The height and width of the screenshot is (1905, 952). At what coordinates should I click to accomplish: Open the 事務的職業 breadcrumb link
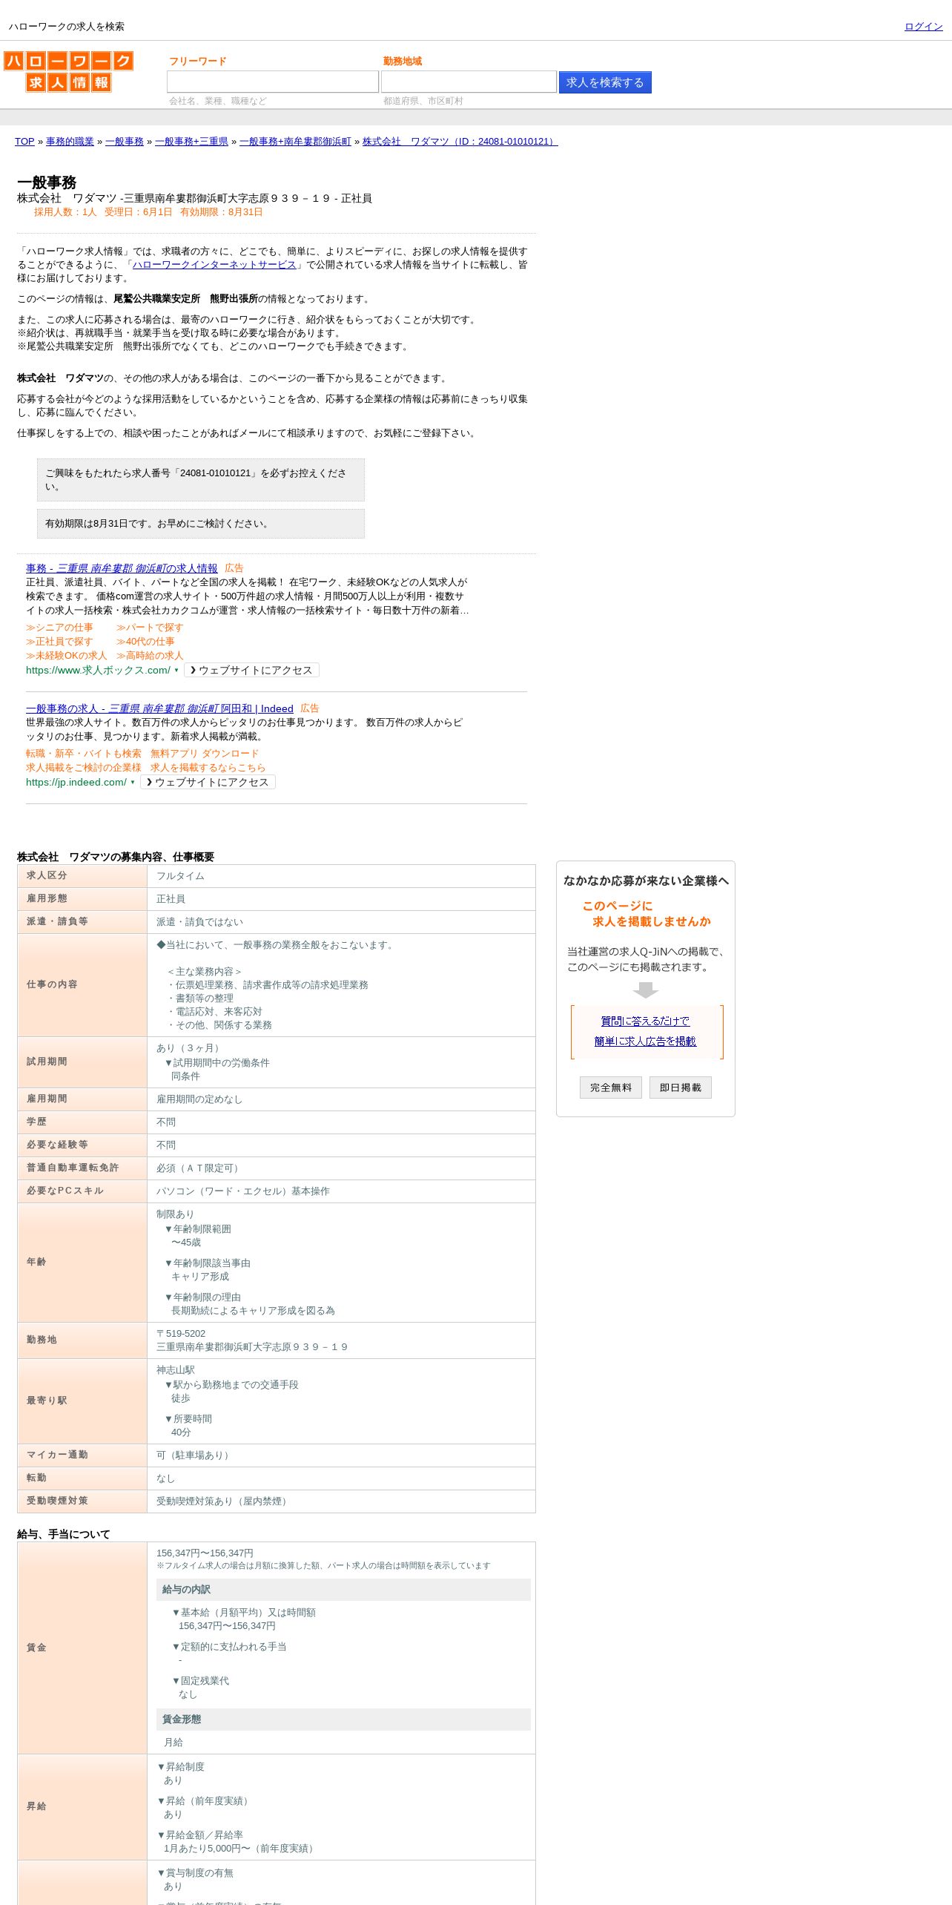click(70, 142)
